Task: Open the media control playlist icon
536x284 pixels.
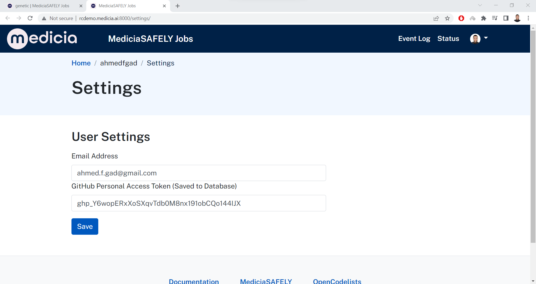Action: pyautogui.click(x=495, y=18)
